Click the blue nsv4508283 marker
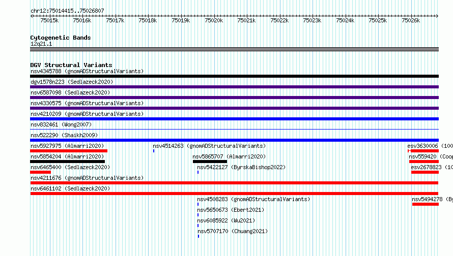The height and width of the screenshot is (256, 453). click(198, 204)
